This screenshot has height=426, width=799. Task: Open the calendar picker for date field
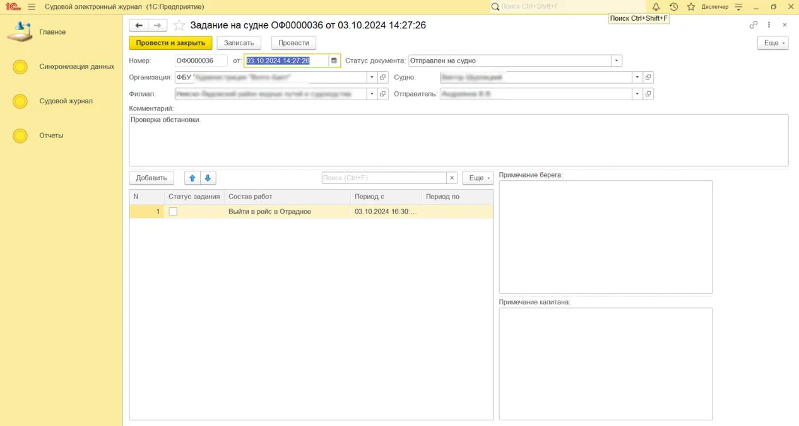[x=334, y=61]
